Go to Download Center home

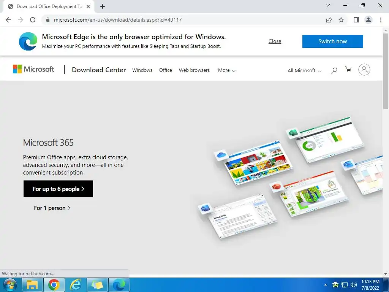99,70
